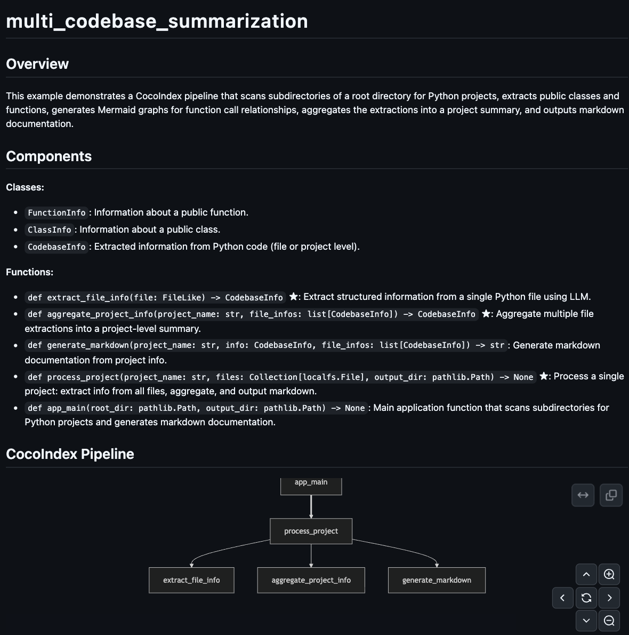Pan the diagram downward using the down chevron
Screen dimensions: 629x635
tap(586, 621)
